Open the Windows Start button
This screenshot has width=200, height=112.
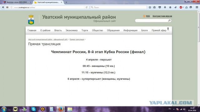pyautogui.click(x=4, y=109)
